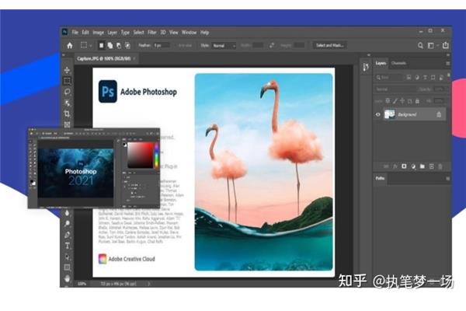Open the Paths panel flyout menu
Image resolution: width=466 pixels, height=311 pixels.
pos(447,179)
